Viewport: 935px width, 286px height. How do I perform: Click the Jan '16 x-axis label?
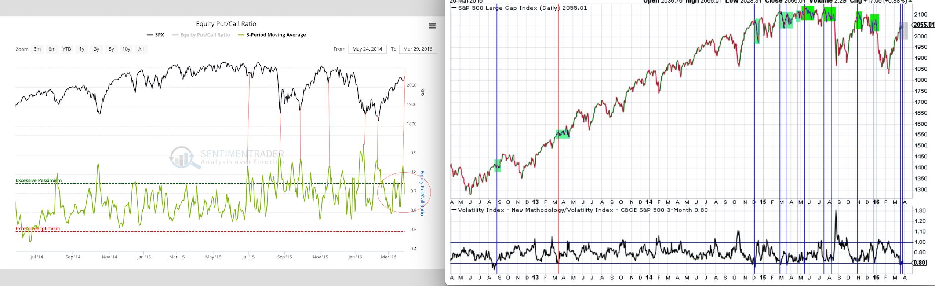tap(355, 257)
